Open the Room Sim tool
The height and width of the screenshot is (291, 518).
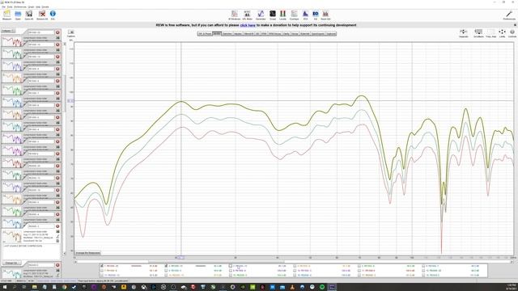325,15
